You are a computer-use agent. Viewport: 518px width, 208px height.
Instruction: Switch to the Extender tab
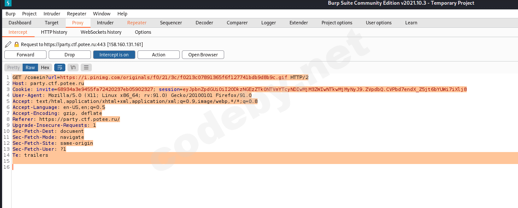click(x=299, y=23)
